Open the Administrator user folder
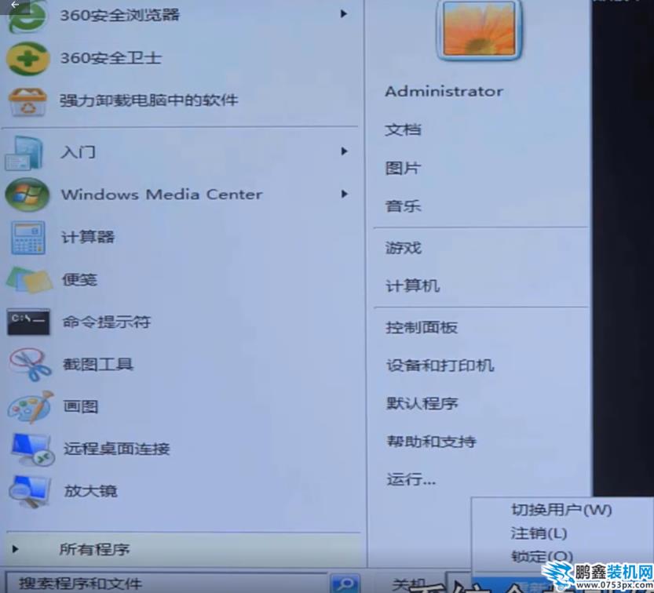This screenshot has height=593, width=654. [x=444, y=91]
